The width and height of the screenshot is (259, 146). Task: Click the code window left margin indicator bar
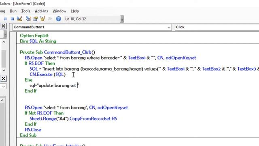tap(13, 89)
